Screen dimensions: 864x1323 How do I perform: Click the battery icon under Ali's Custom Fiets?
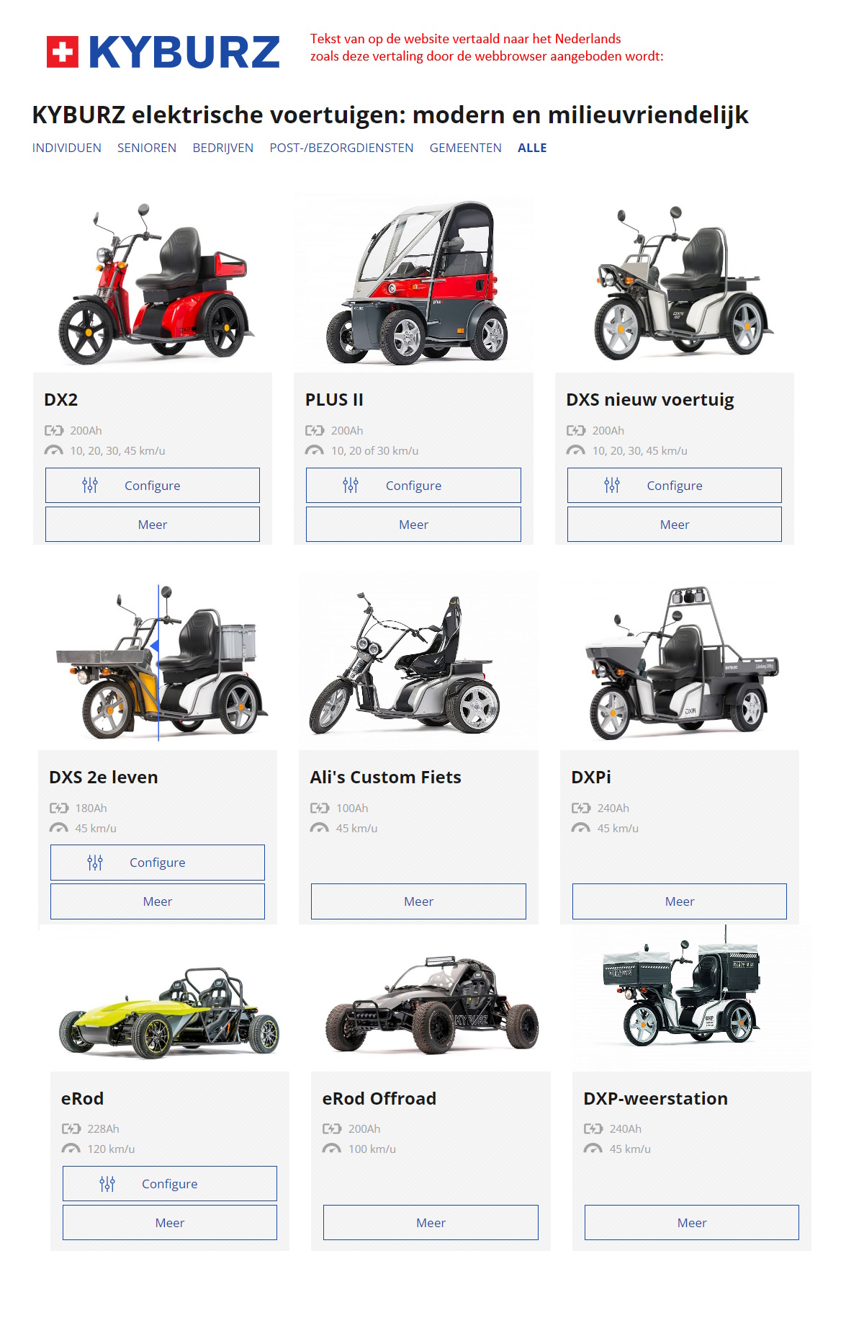tap(320, 808)
